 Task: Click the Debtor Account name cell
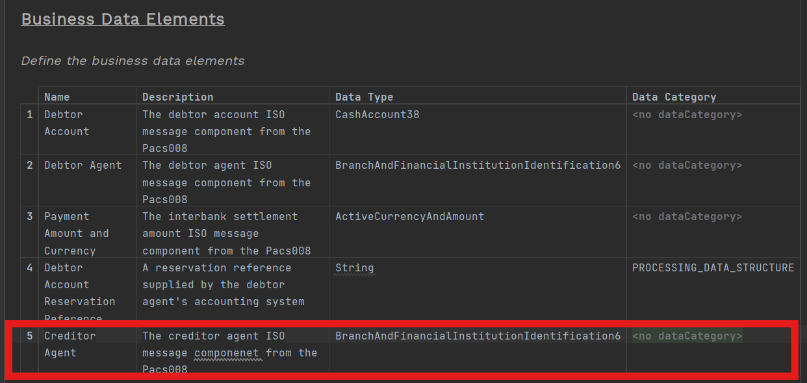pyautogui.click(x=66, y=123)
